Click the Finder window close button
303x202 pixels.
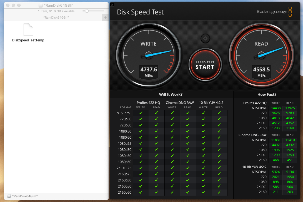pos(8,5)
